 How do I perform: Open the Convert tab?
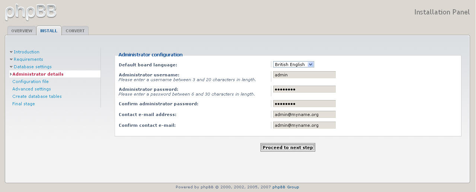[x=75, y=31]
